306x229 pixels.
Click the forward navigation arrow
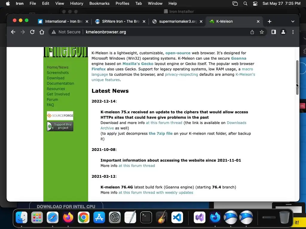tap(23, 32)
